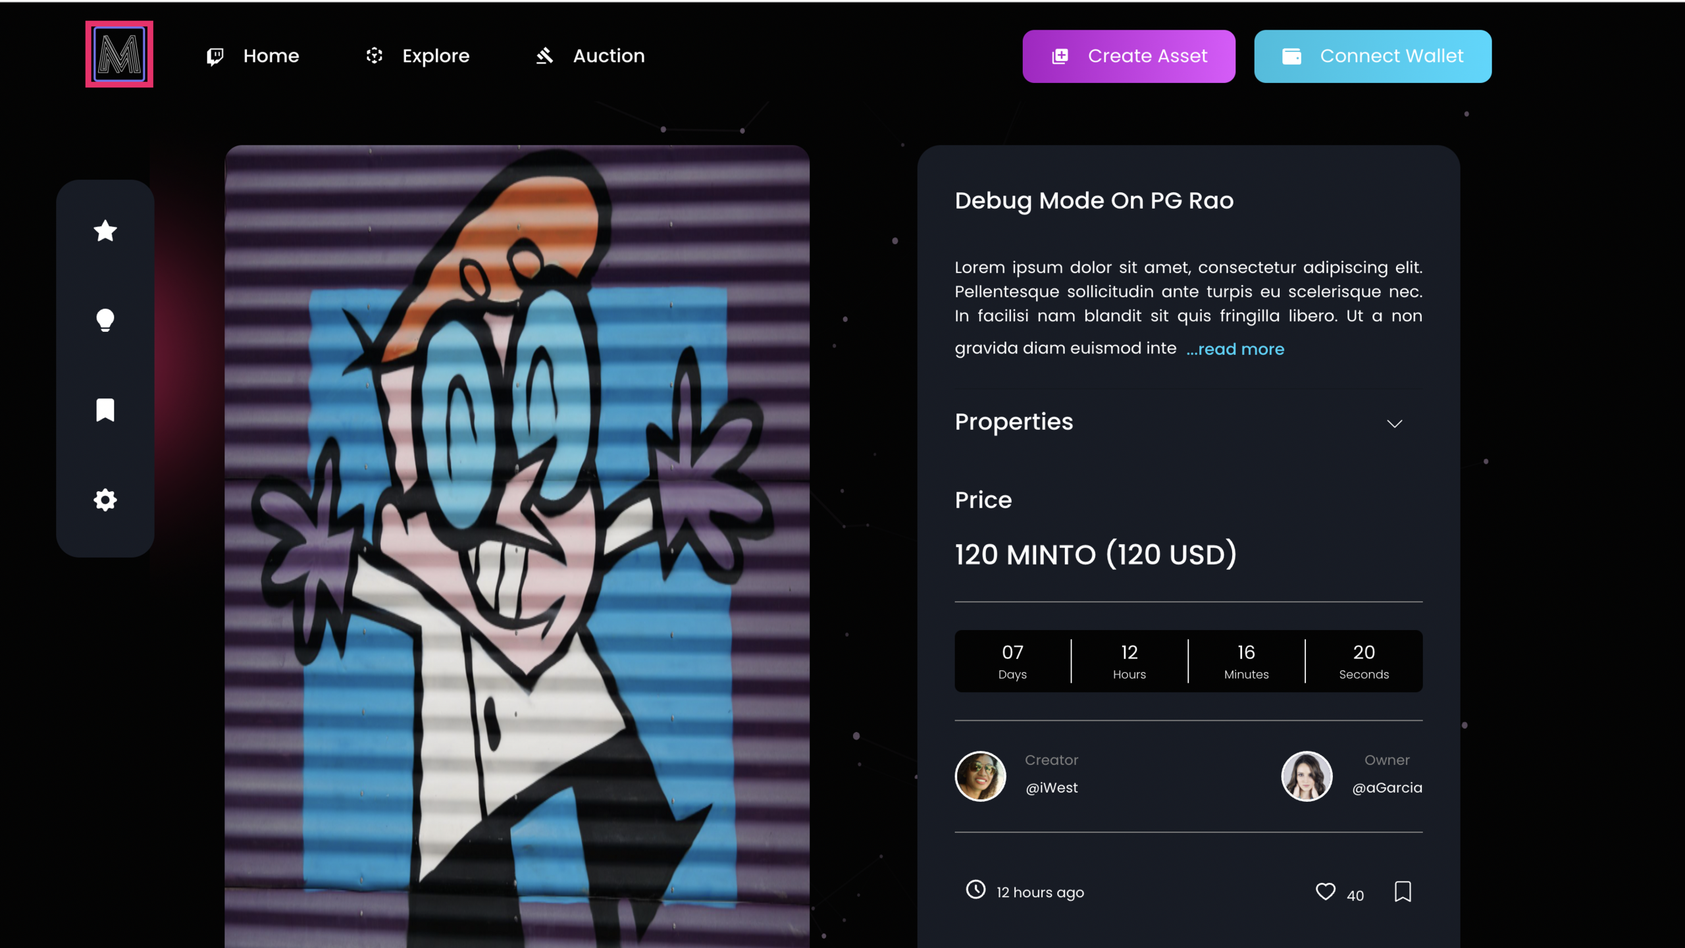Open the gear settings sidebar icon

tap(105, 500)
